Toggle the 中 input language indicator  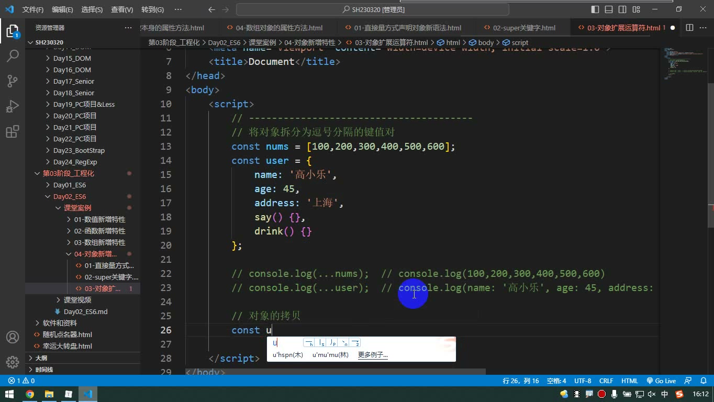(665, 394)
